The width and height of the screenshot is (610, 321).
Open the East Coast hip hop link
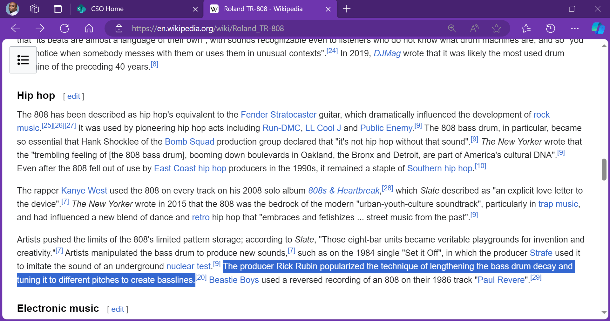tap(190, 168)
